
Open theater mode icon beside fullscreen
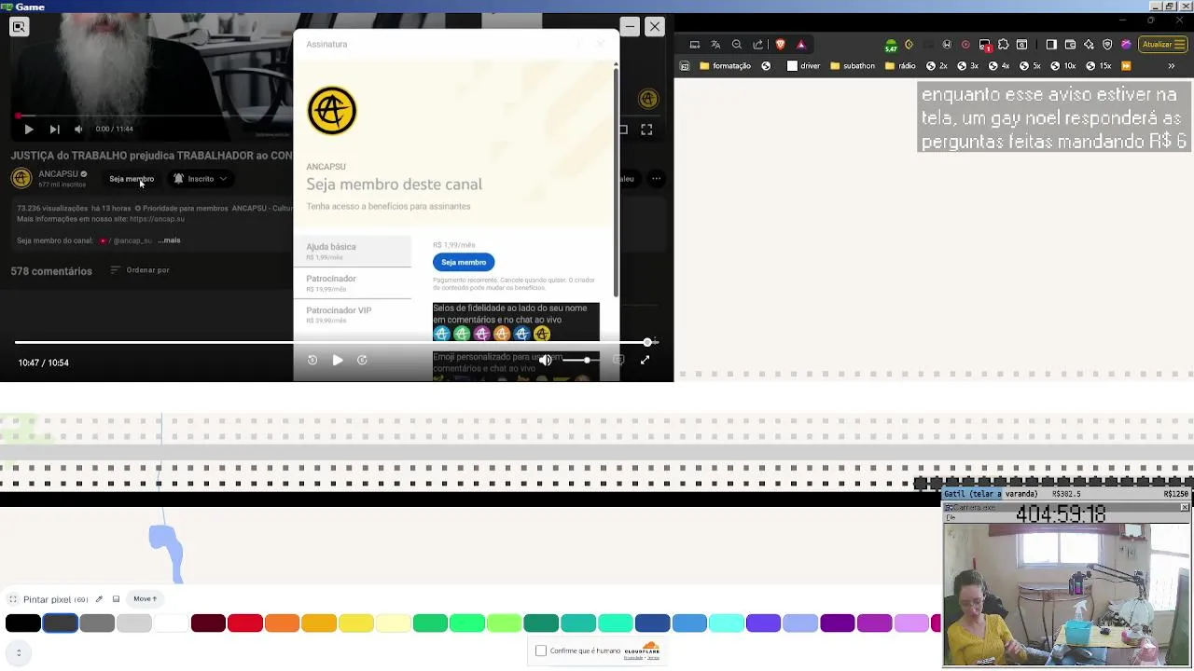point(623,130)
